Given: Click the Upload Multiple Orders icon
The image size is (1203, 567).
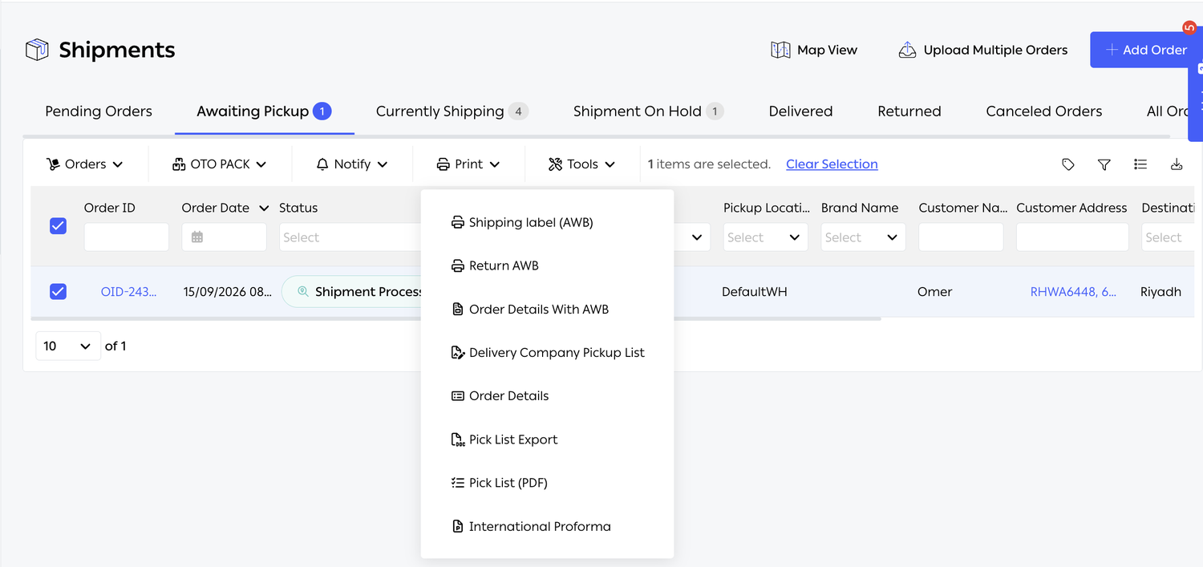Looking at the screenshot, I should coord(907,50).
